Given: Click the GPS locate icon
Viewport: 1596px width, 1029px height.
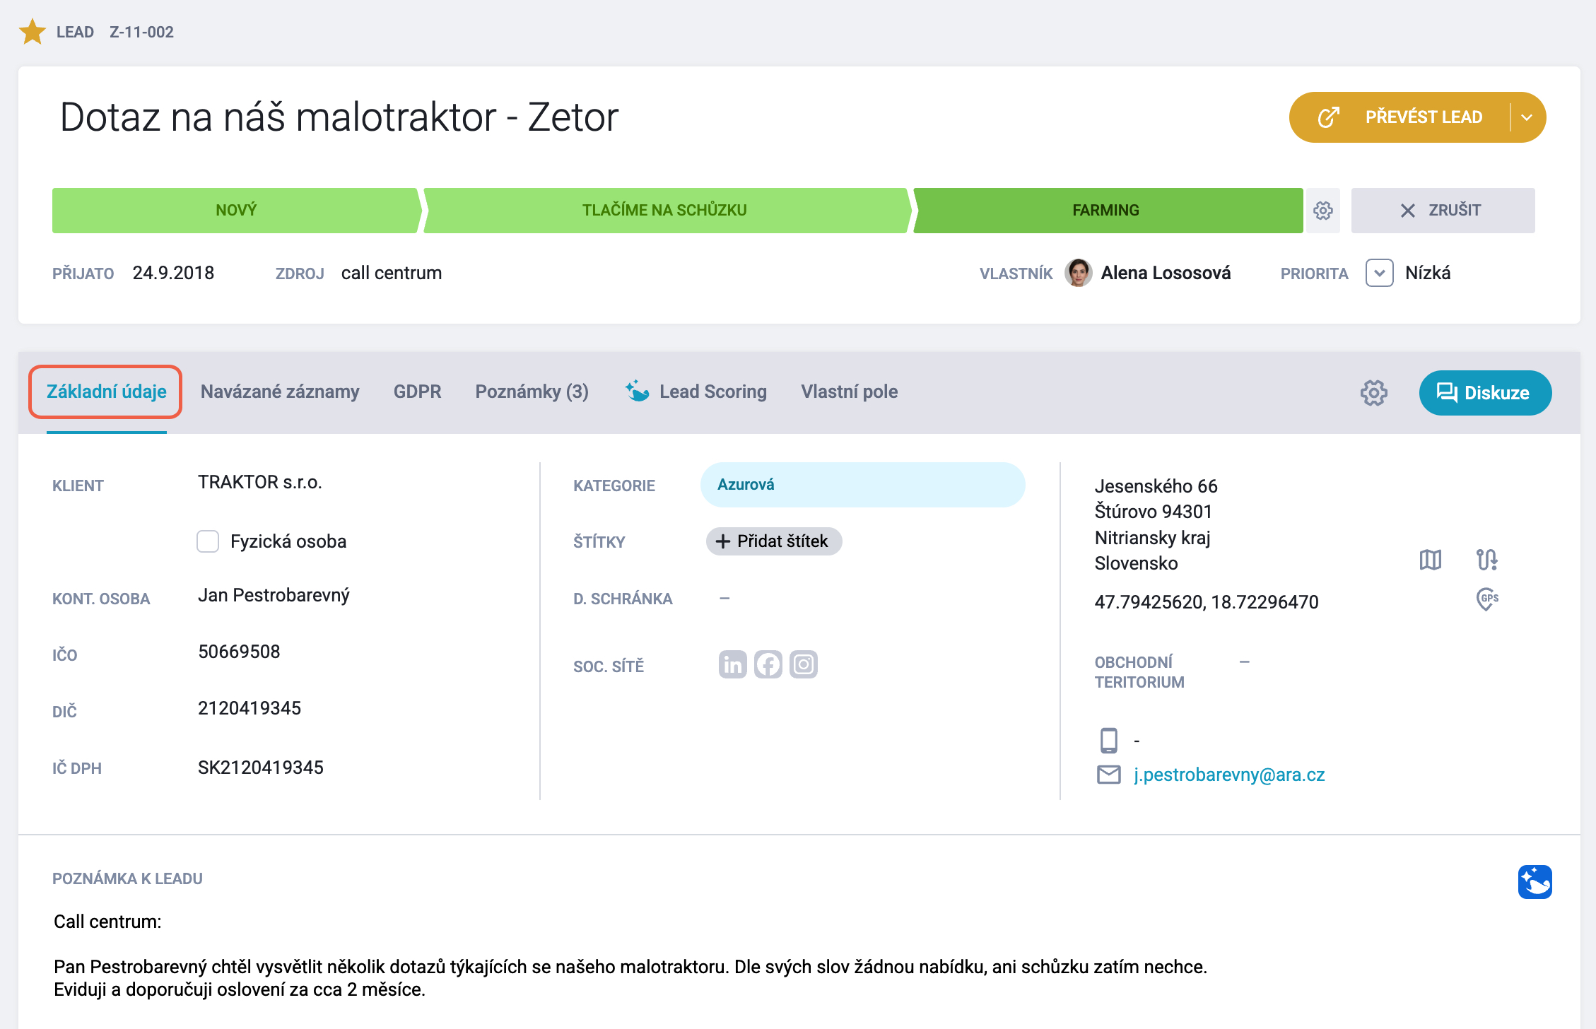Looking at the screenshot, I should 1487,599.
